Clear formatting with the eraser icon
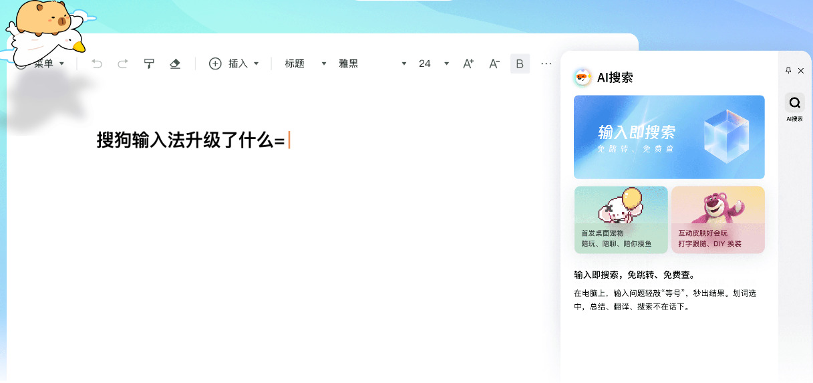Viewport: 813px width, 383px height. point(175,63)
